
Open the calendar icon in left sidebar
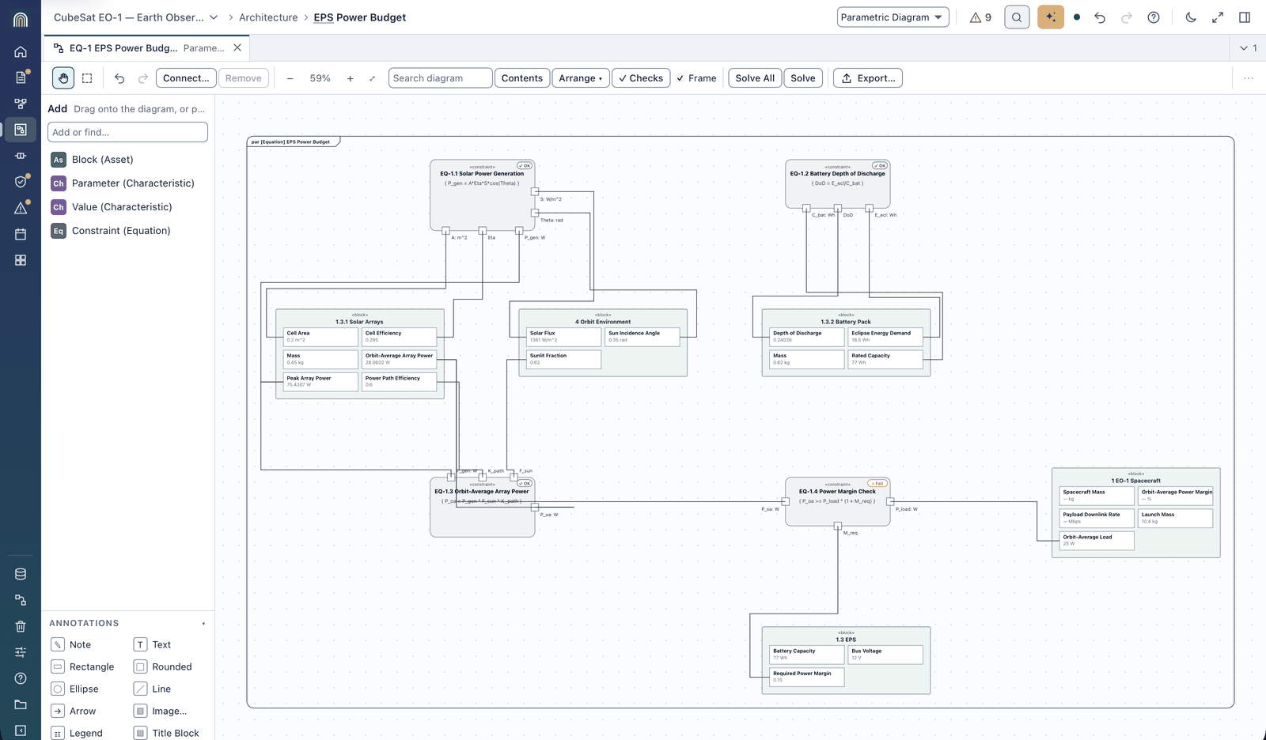point(21,234)
